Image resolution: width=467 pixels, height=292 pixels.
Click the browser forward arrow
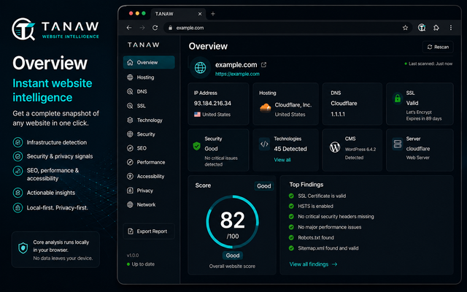pyautogui.click(x=142, y=28)
